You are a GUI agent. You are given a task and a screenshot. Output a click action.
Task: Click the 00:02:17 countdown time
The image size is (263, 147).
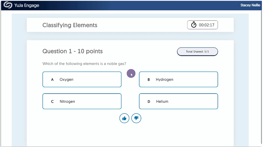[x=207, y=25]
